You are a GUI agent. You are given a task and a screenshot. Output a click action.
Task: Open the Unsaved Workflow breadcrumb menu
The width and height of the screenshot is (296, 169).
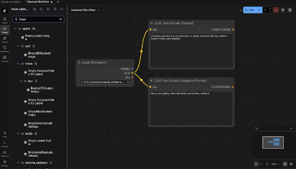pos(85,10)
